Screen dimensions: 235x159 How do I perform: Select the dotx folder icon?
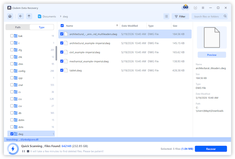(x=16, y=127)
